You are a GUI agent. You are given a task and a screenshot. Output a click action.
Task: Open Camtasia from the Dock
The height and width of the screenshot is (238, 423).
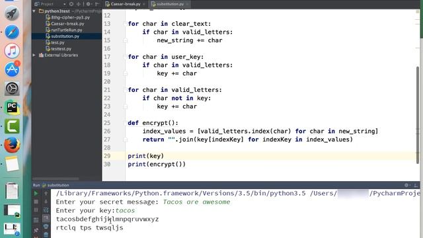click(x=12, y=126)
